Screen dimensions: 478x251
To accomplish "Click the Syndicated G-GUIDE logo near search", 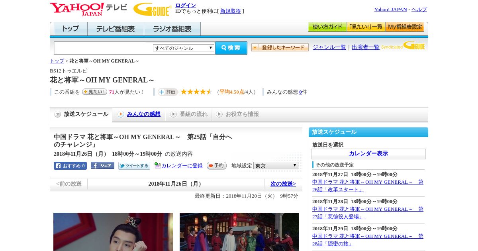I will pyautogui.click(x=403, y=45).
